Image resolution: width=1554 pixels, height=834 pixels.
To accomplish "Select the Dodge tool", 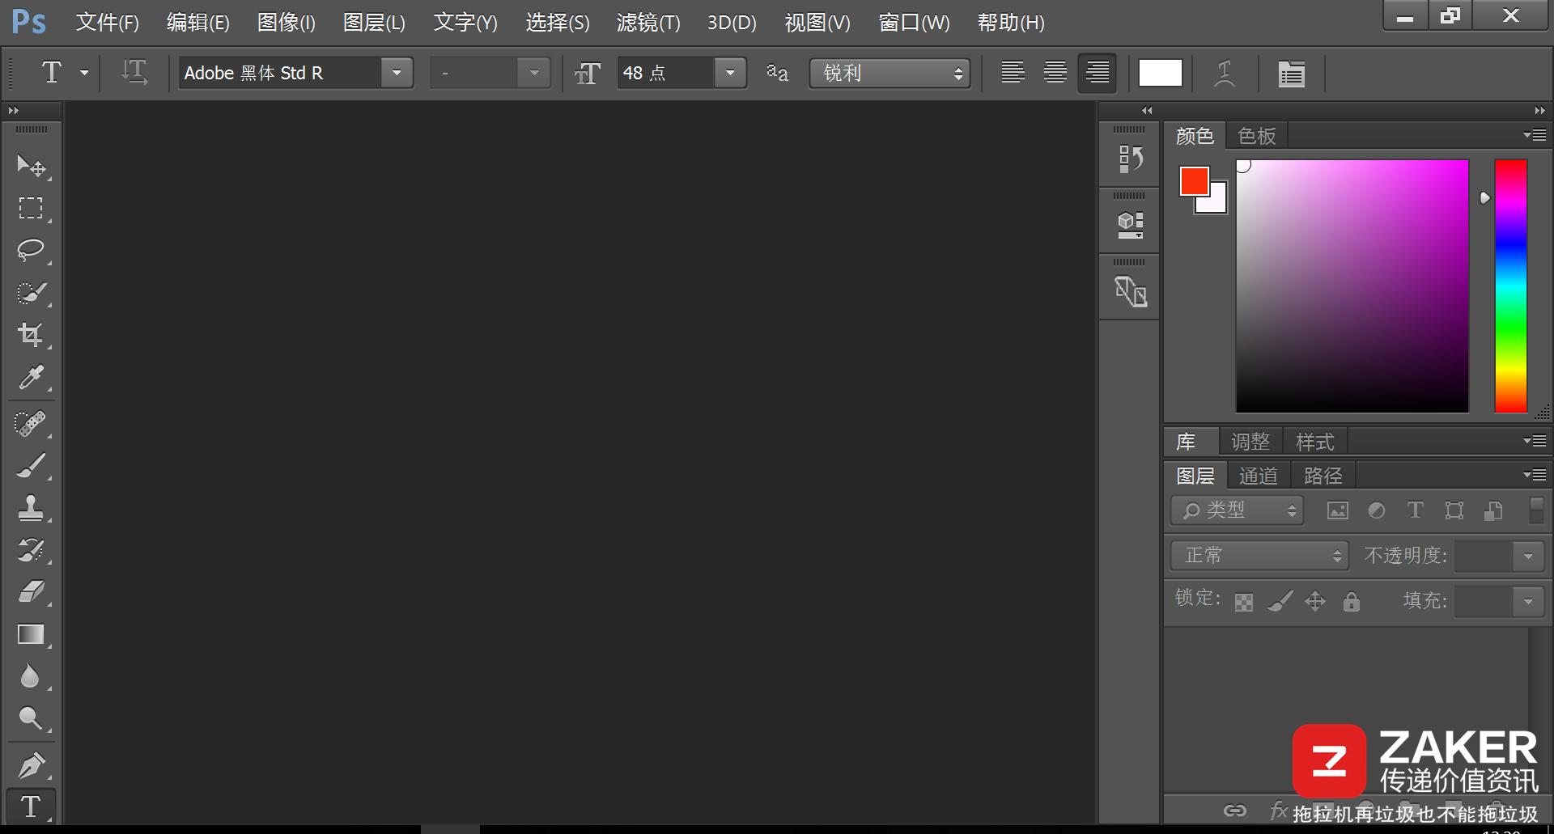I will point(32,718).
